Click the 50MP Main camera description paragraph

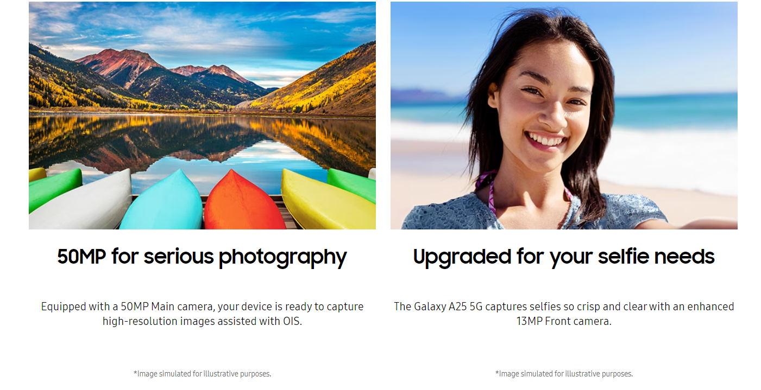click(202, 314)
